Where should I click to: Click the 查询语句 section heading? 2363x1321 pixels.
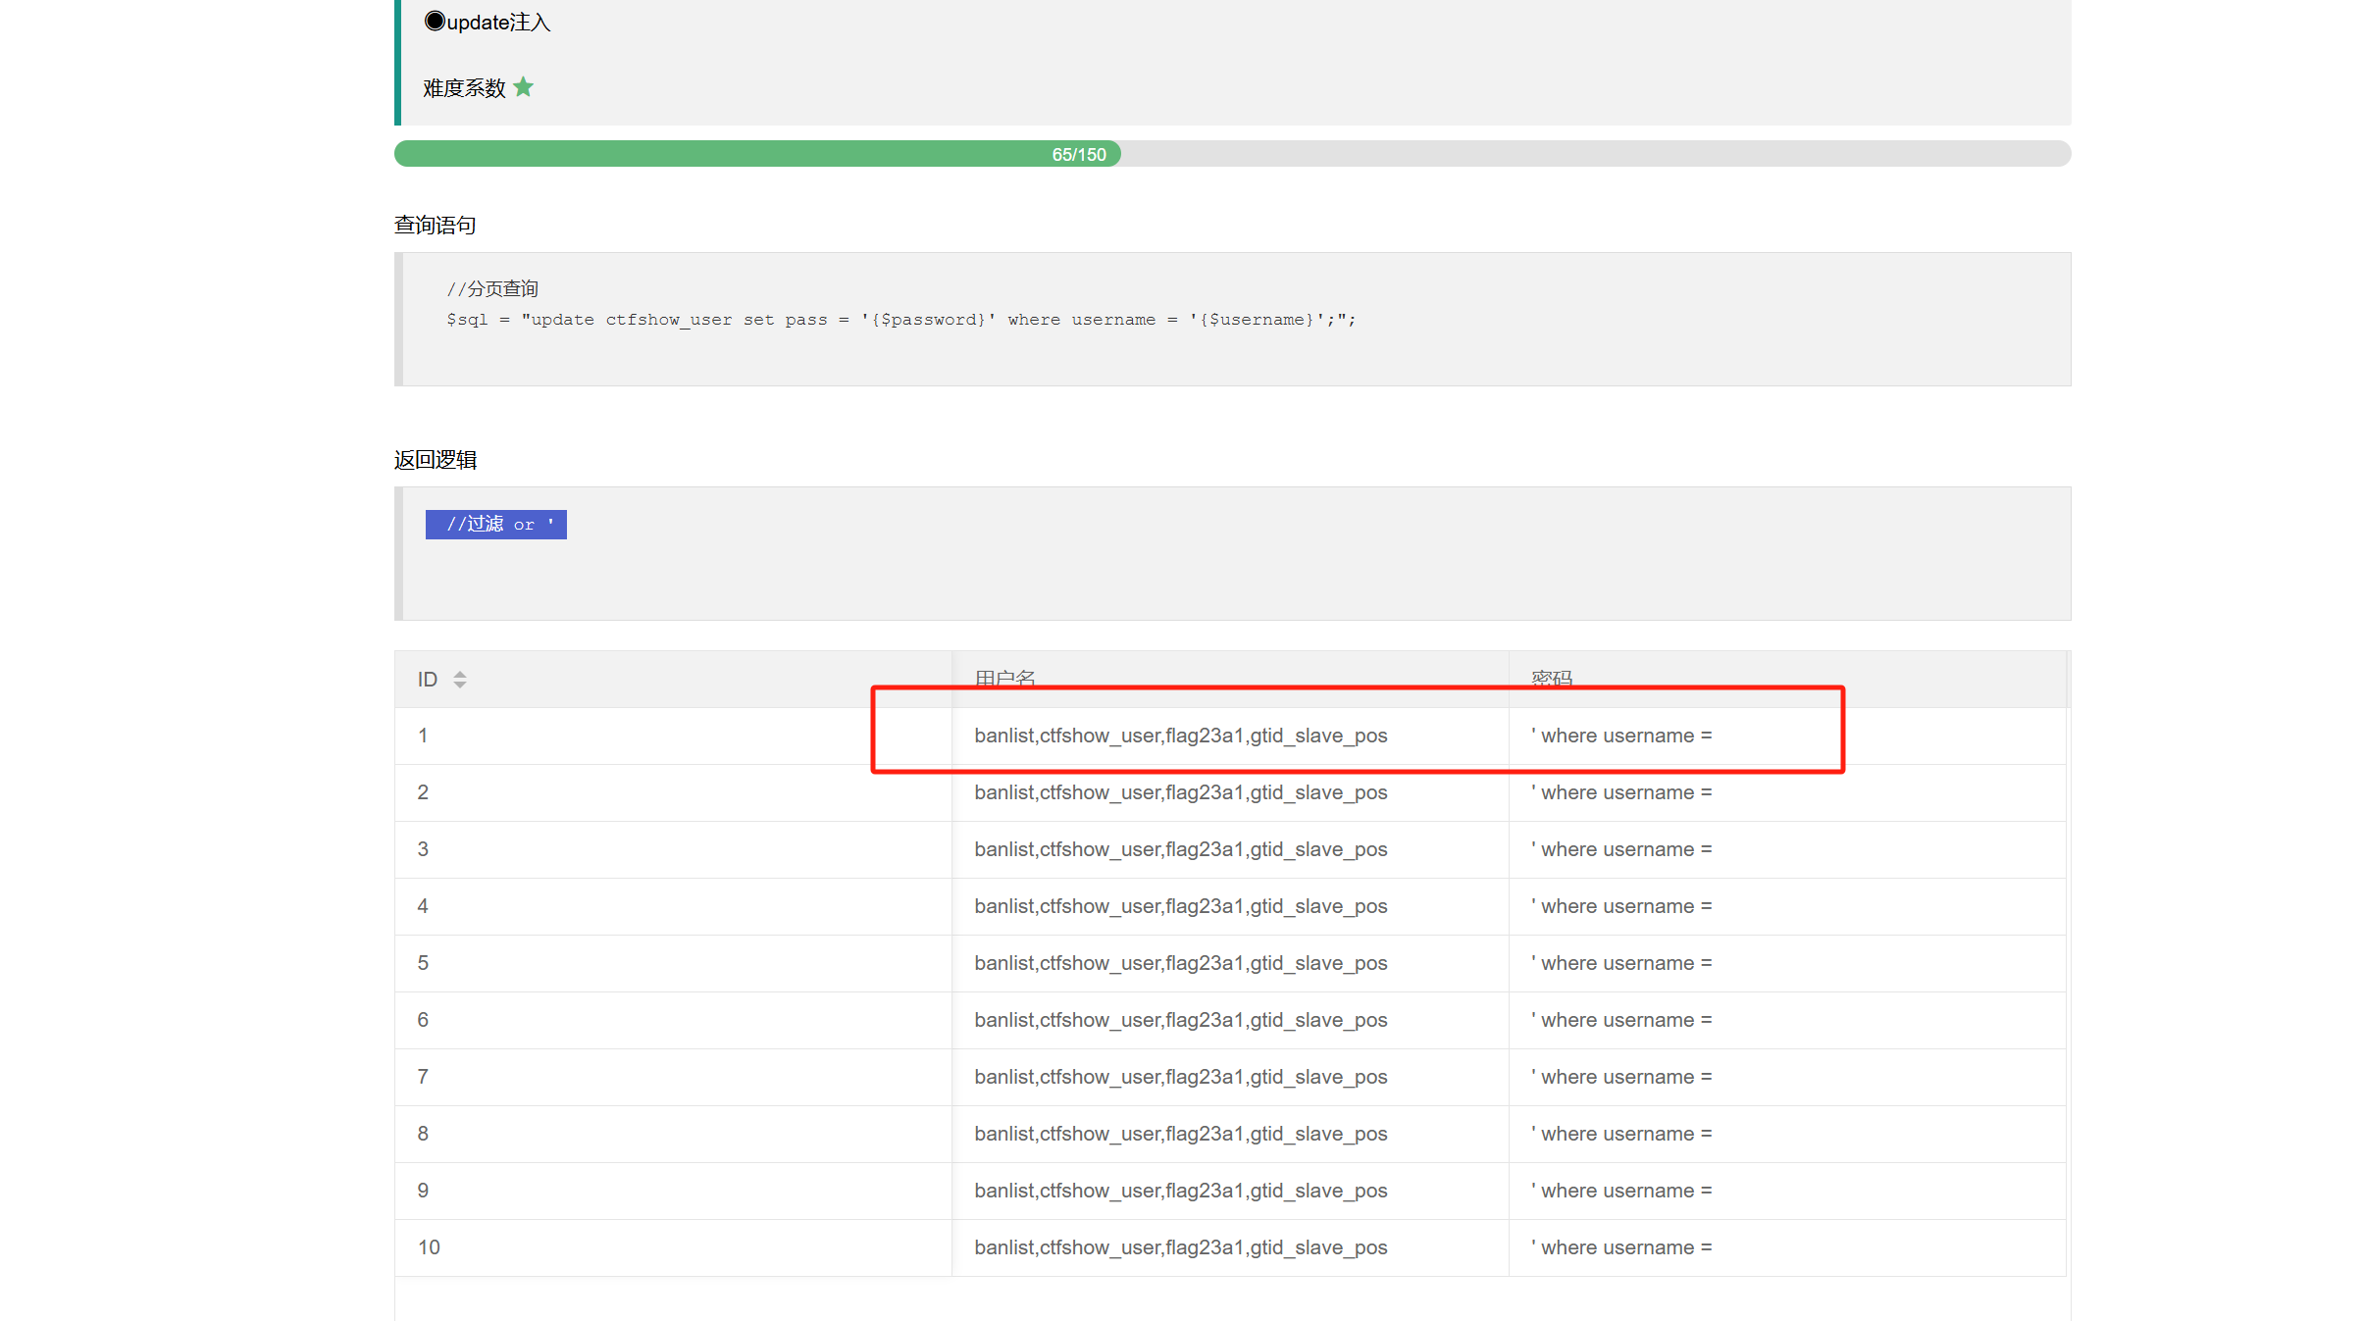[x=435, y=225]
